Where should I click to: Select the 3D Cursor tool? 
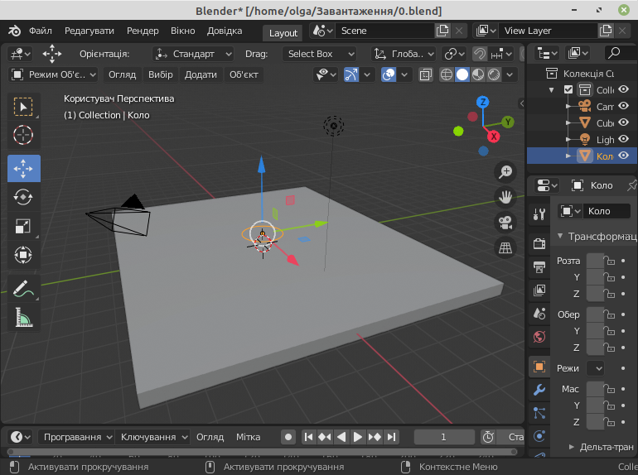(23, 135)
